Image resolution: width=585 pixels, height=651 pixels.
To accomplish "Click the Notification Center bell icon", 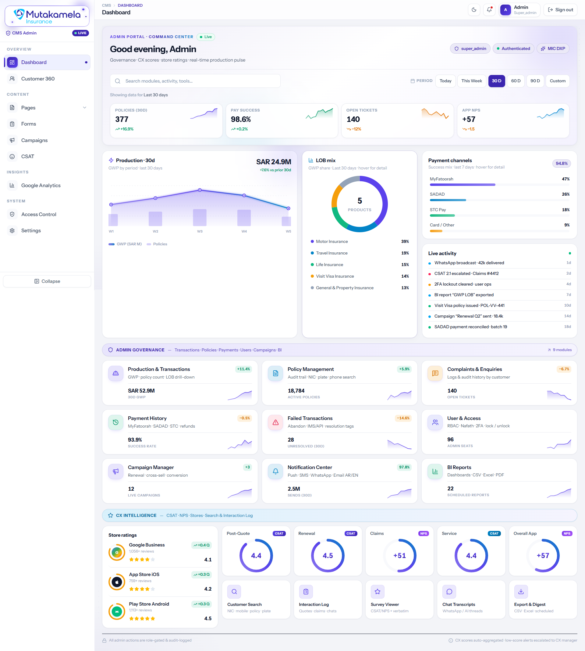I will 275,471.
